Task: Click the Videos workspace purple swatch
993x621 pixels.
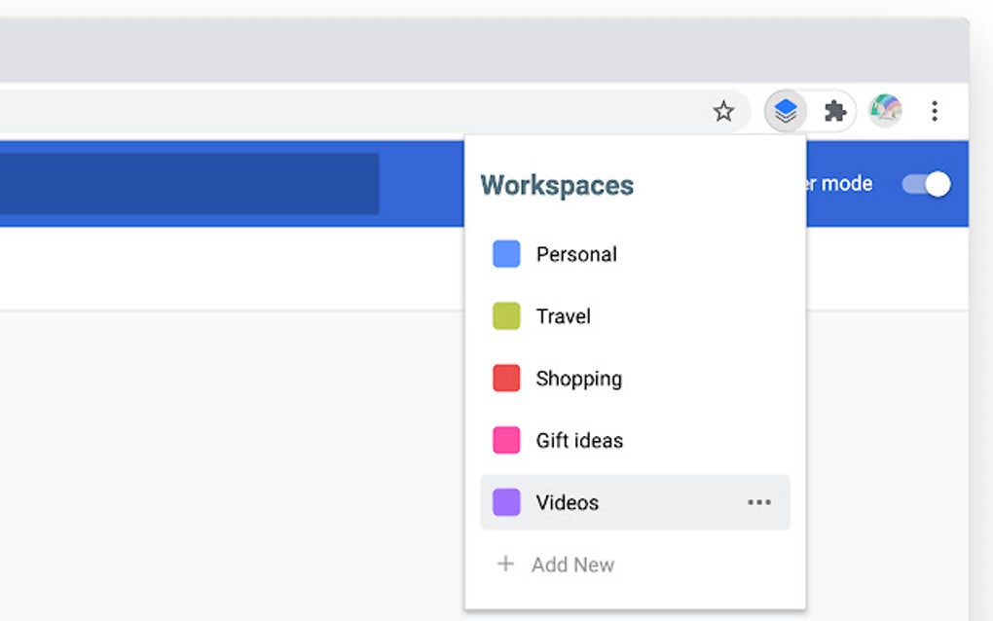Action: 505,502
